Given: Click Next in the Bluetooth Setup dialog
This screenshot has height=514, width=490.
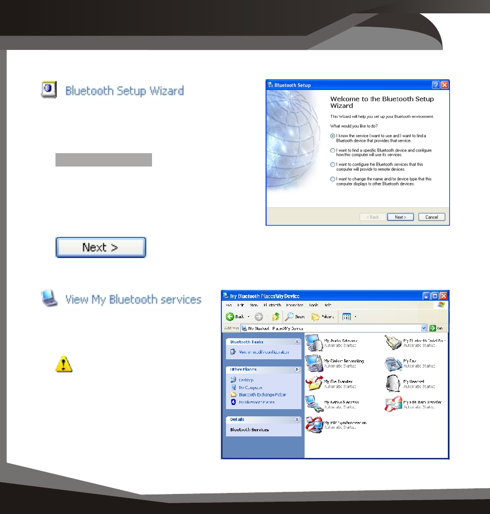Looking at the screenshot, I should pos(400,217).
